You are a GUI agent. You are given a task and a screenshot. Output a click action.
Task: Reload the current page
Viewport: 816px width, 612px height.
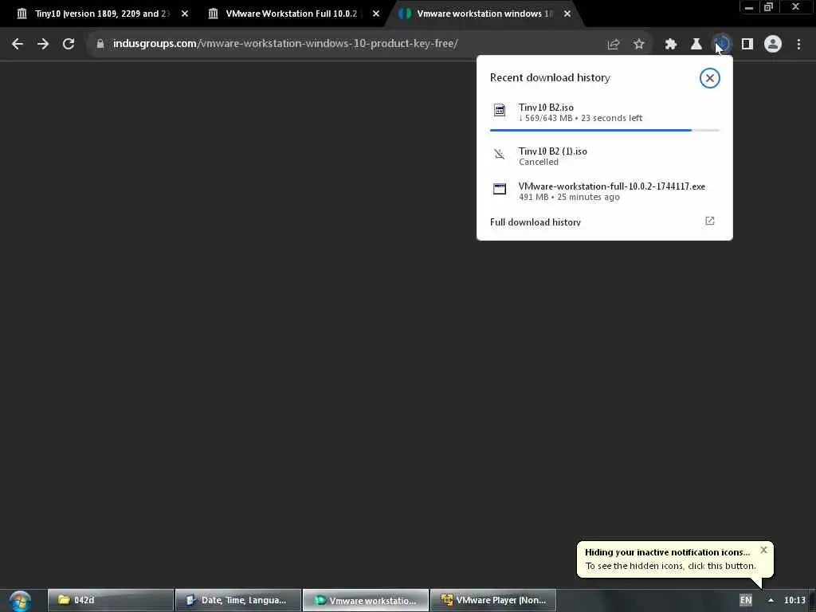pyautogui.click(x=69, y=44)
